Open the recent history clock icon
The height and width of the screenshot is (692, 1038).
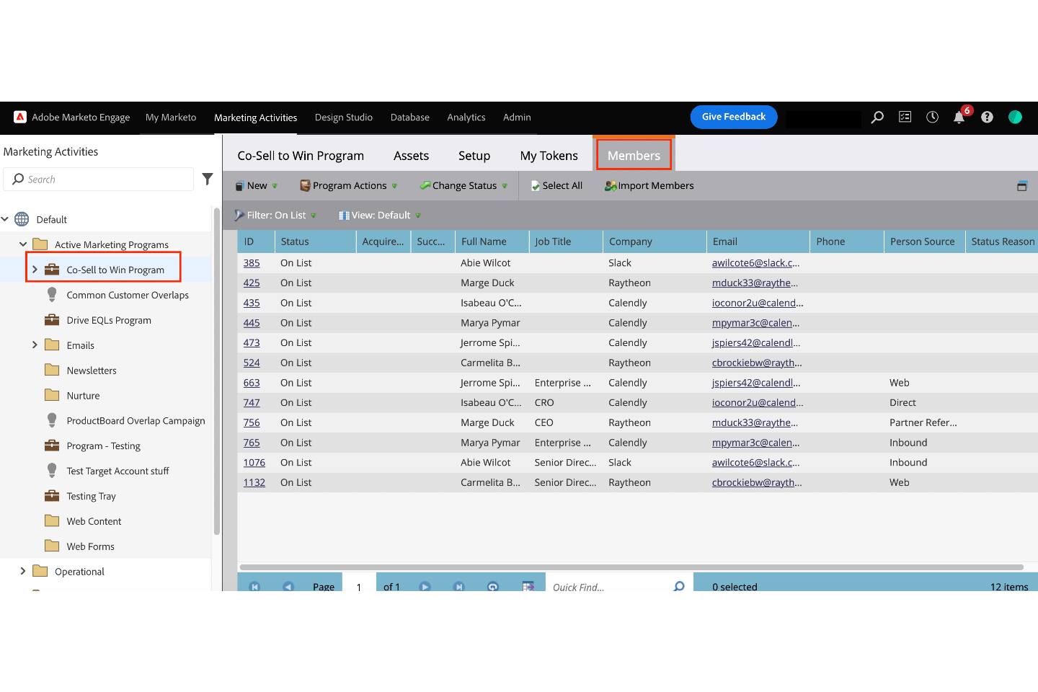pos(932,117)
